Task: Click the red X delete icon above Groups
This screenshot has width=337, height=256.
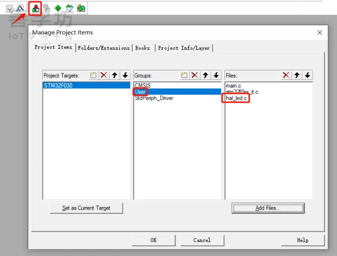Action: pyautogui.click(x=194, y=75)
